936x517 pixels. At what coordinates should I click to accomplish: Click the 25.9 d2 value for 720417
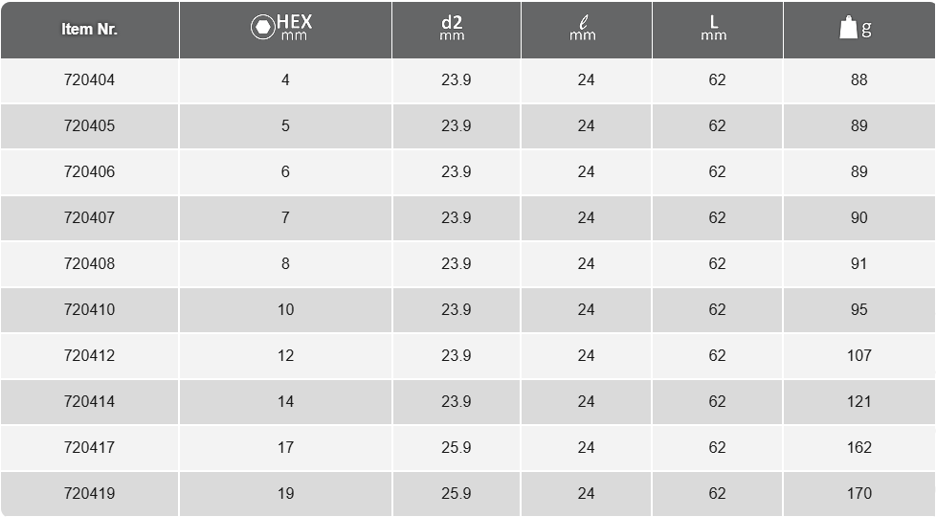tap(457, 448)
